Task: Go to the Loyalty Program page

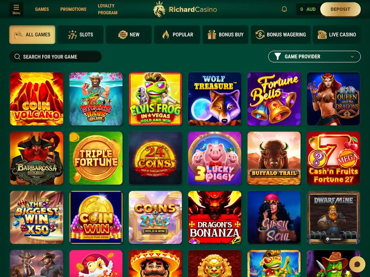Action: (x=108, y=9)
